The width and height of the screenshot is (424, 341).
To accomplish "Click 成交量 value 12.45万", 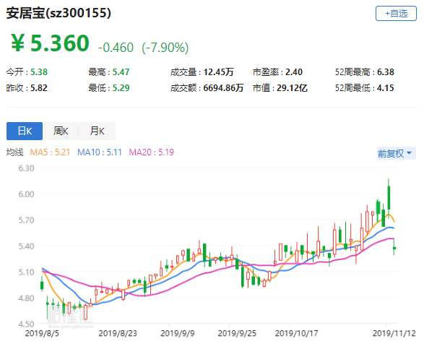I will click(x=218, y=72).
